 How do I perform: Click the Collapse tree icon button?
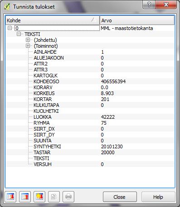pyautogui.click(x=25, y=197)
